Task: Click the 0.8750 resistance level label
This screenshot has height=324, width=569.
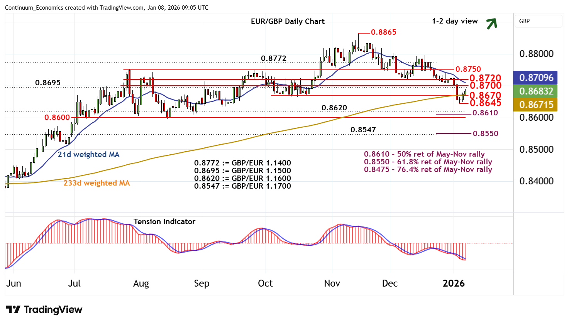Action: [x=468, y=69]
